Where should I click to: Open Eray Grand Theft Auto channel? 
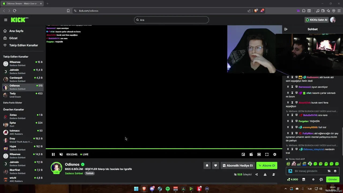(23, 140)
